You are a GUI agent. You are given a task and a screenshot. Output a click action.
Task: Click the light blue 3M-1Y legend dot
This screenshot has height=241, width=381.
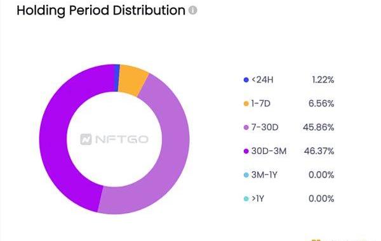246,175
